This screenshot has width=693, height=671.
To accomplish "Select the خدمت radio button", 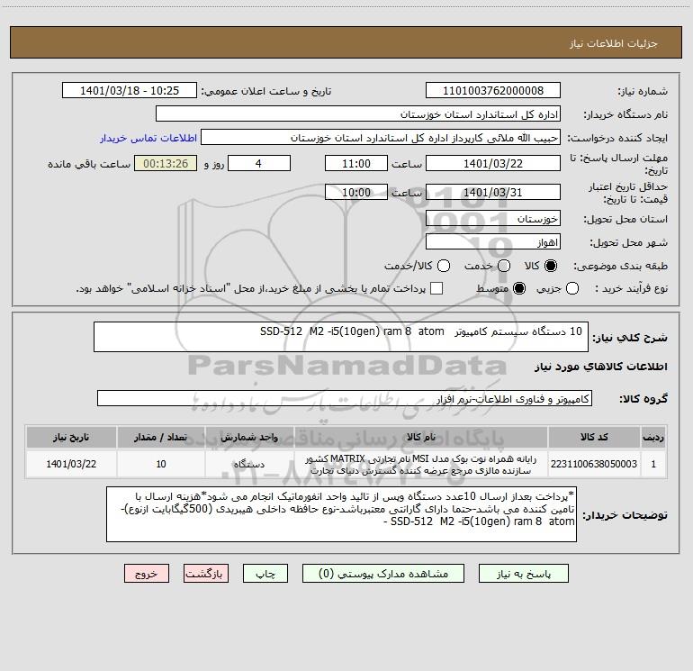I will pos(504,266).
